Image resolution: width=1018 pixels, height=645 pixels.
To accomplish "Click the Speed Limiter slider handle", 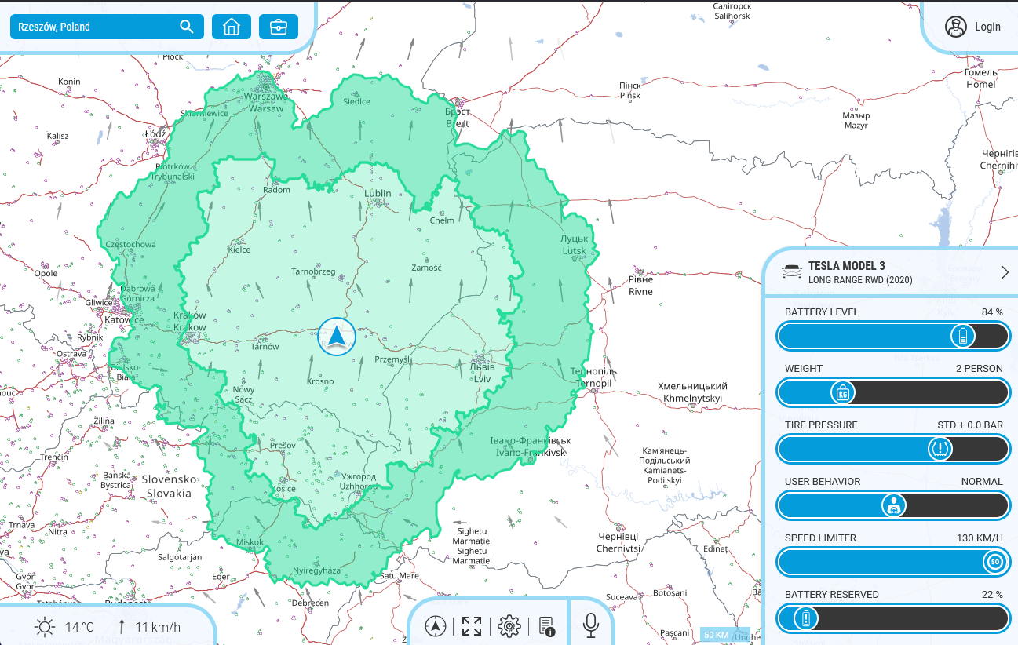I will coord(994,562).
